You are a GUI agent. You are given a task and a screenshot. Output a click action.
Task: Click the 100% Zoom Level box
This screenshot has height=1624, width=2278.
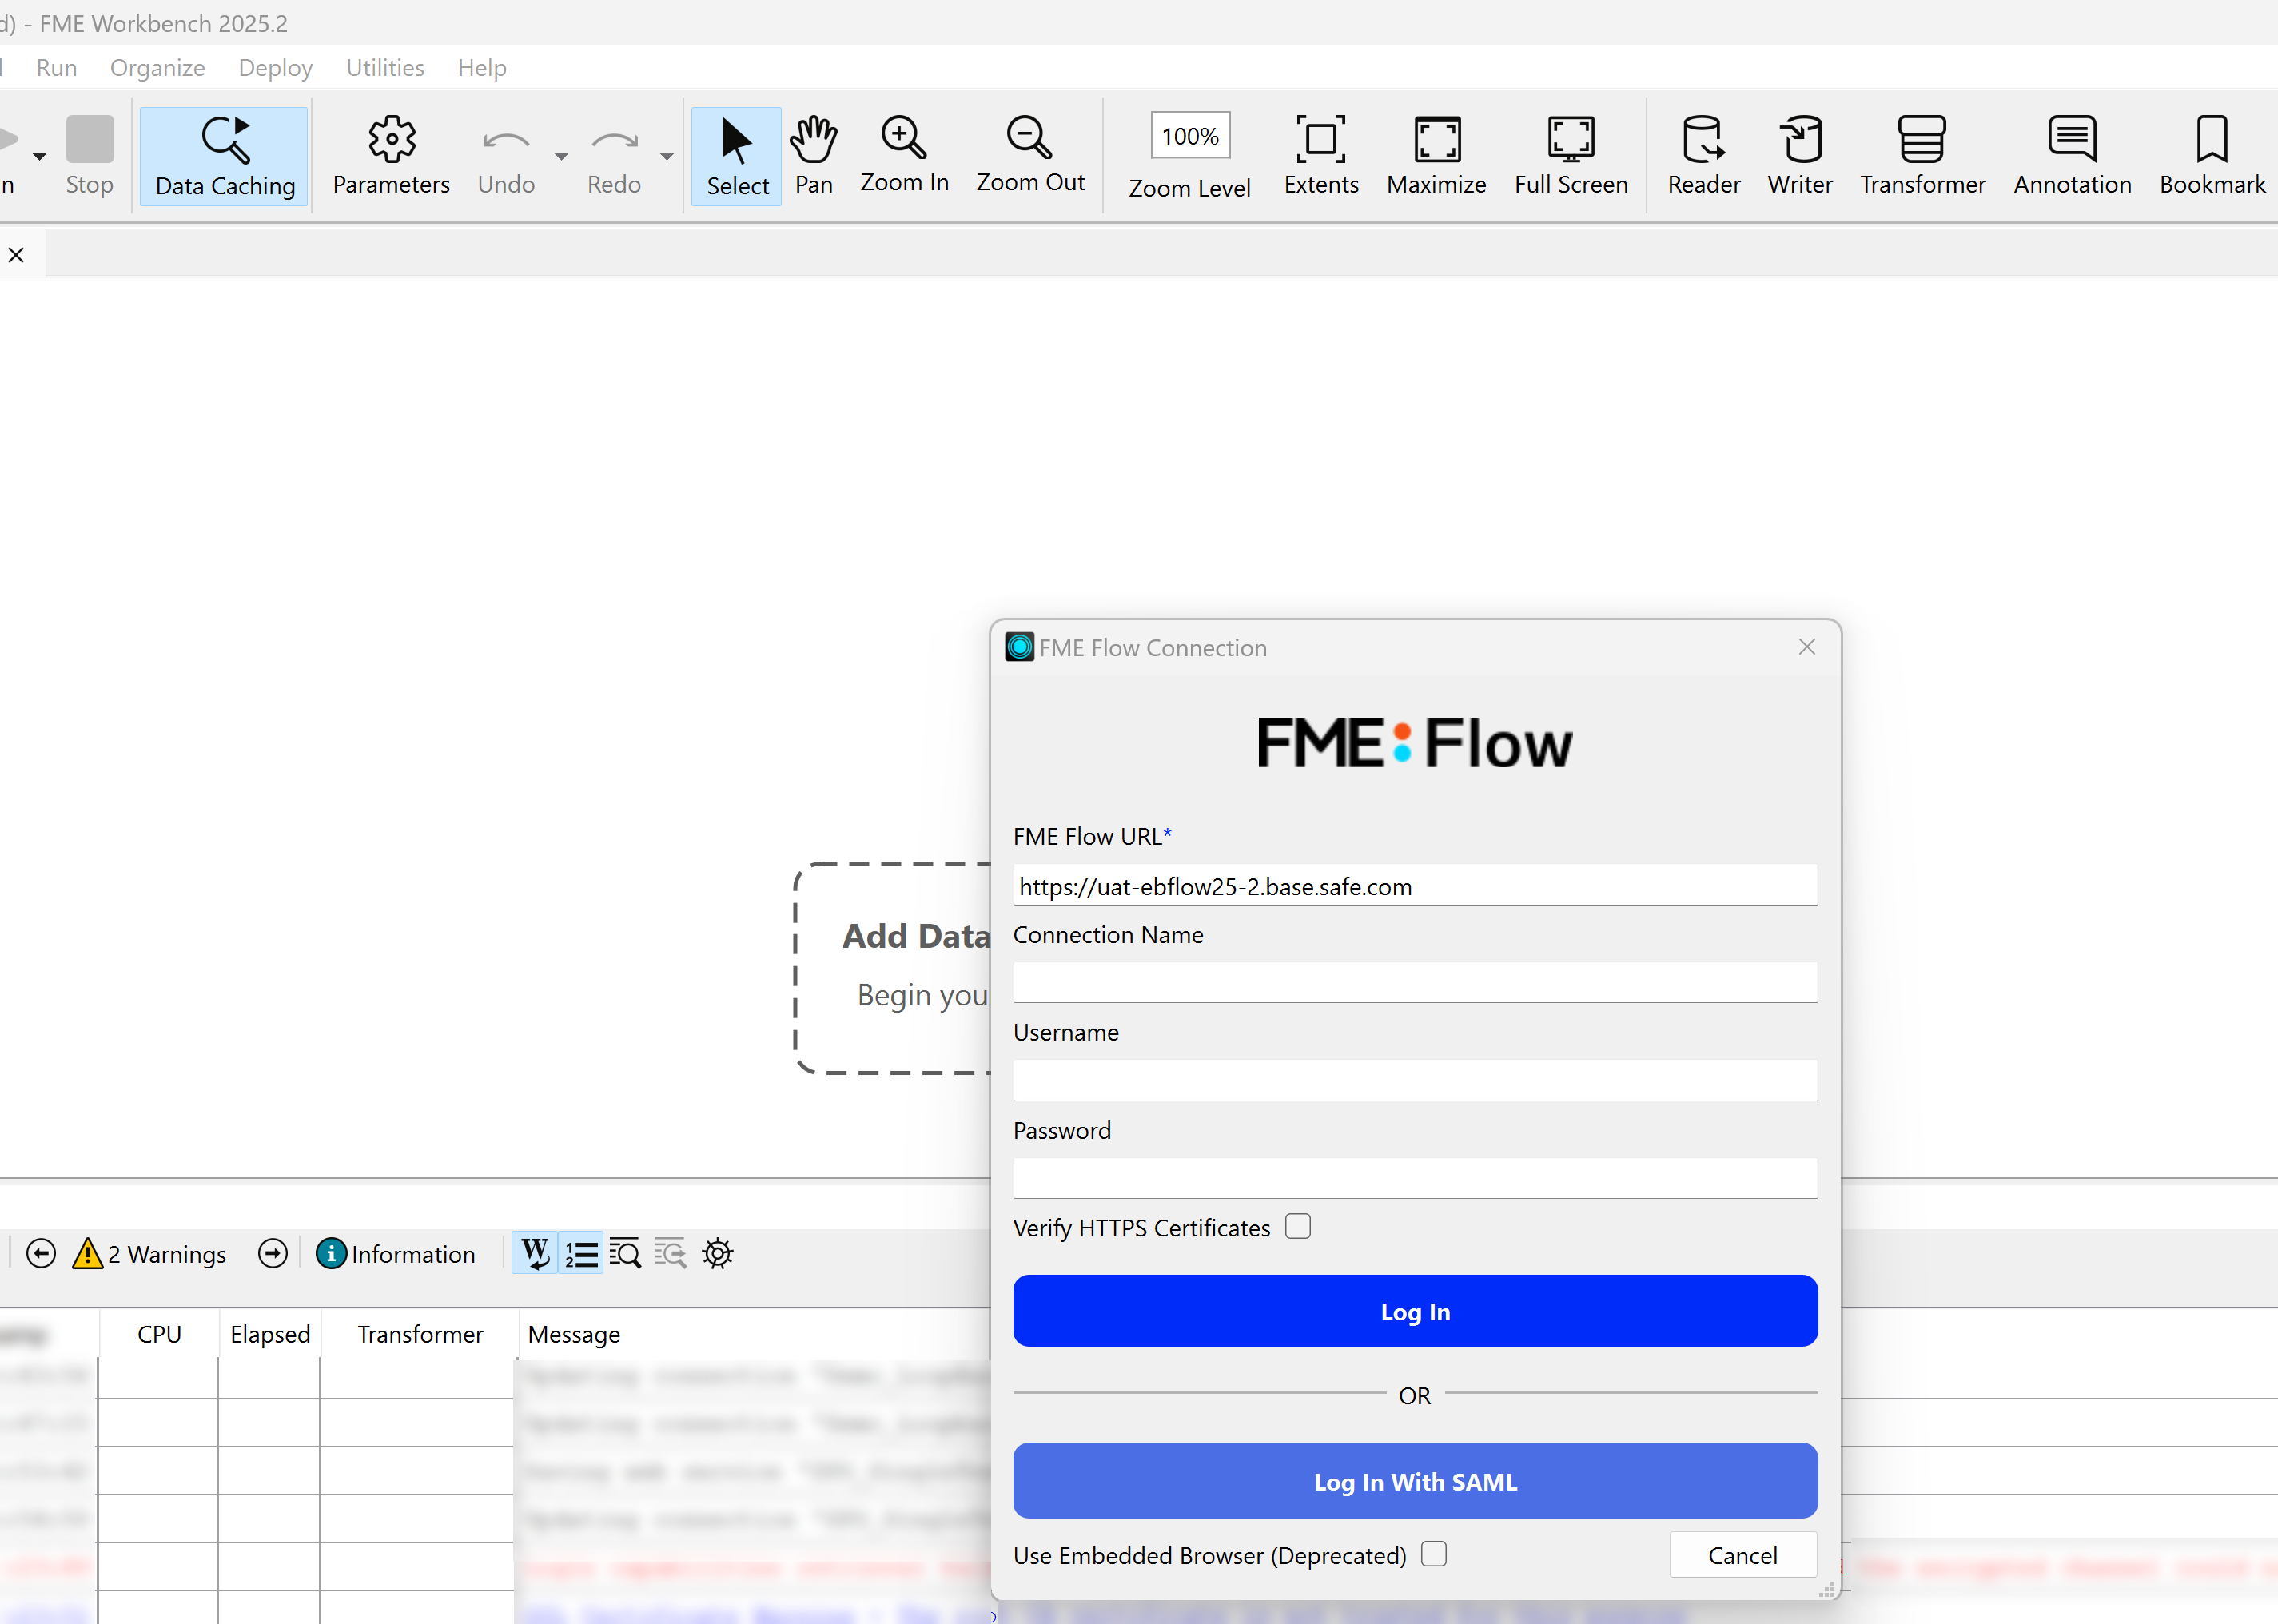(1190, 136)
